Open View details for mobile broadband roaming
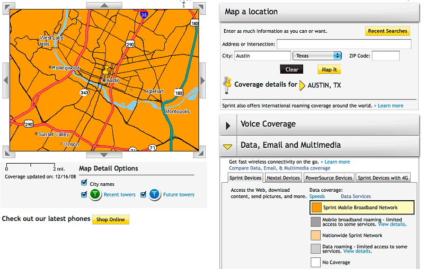Viewport: 424px width, 269px height. click(392, 225)
